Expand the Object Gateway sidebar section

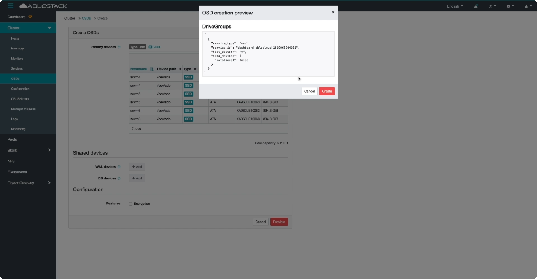(28, 183)
